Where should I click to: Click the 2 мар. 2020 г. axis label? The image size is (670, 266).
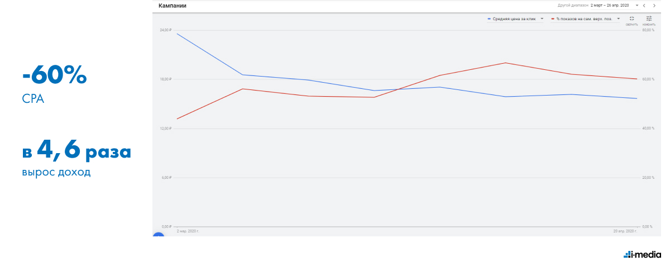coord(188,231)
